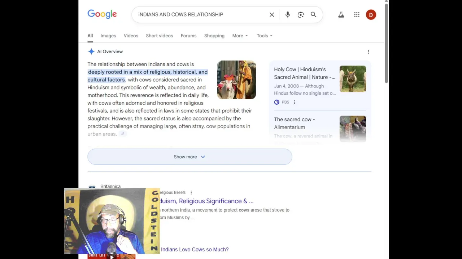Open the Tools dropdown
This screenshot has width=462, height=259.
[x=265, y=36]
